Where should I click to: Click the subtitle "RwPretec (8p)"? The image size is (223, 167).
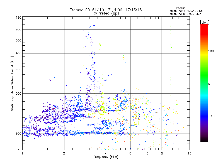(106, 13)
